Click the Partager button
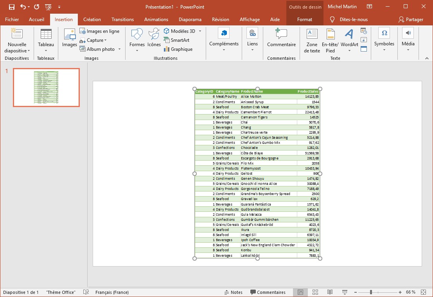The image size is (433, 297). coord(411,20)
